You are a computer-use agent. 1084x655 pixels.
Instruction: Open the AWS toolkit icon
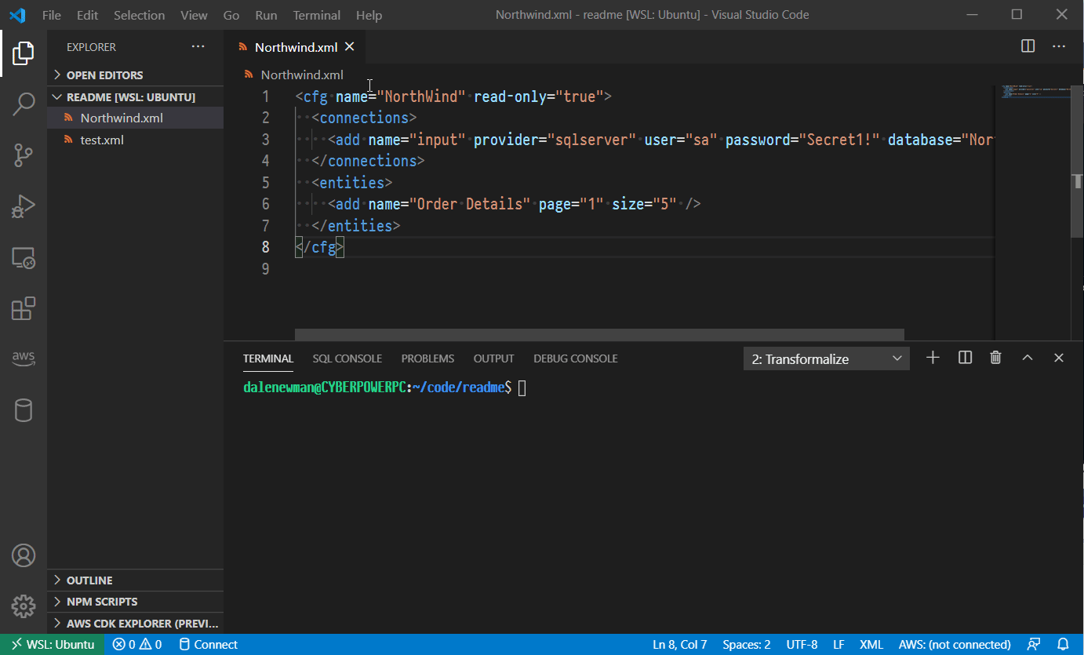click(24, 358)
